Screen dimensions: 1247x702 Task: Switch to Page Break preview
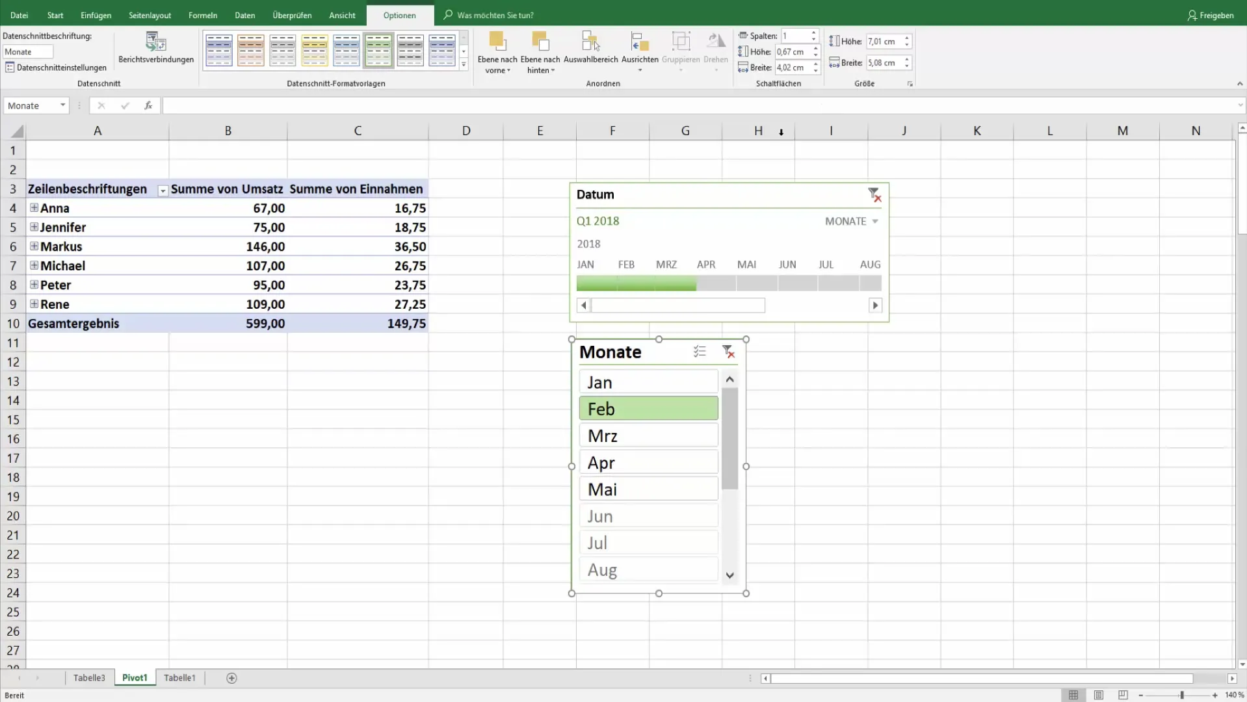coord(1123,695)
